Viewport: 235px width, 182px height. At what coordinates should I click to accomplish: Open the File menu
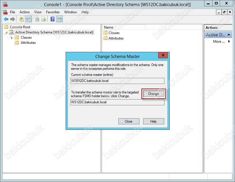coord(12,12)
